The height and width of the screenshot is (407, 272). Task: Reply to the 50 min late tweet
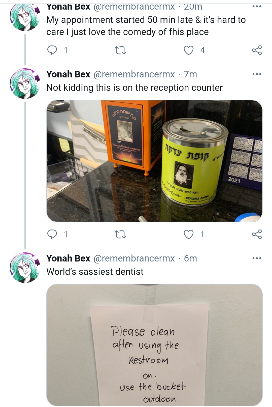pyautogui.click(x=52, y=50)
